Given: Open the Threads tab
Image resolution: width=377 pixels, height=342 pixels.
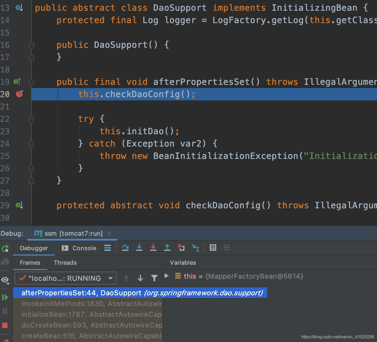Looking at the screenshot, I should pos(65,263).
